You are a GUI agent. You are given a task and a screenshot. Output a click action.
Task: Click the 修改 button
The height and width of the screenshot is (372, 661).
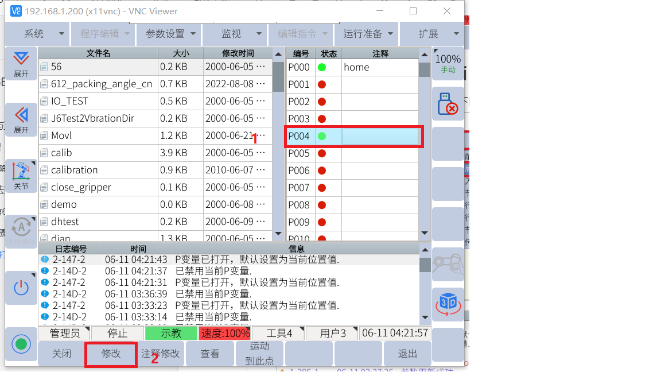[x=111, y=354]
